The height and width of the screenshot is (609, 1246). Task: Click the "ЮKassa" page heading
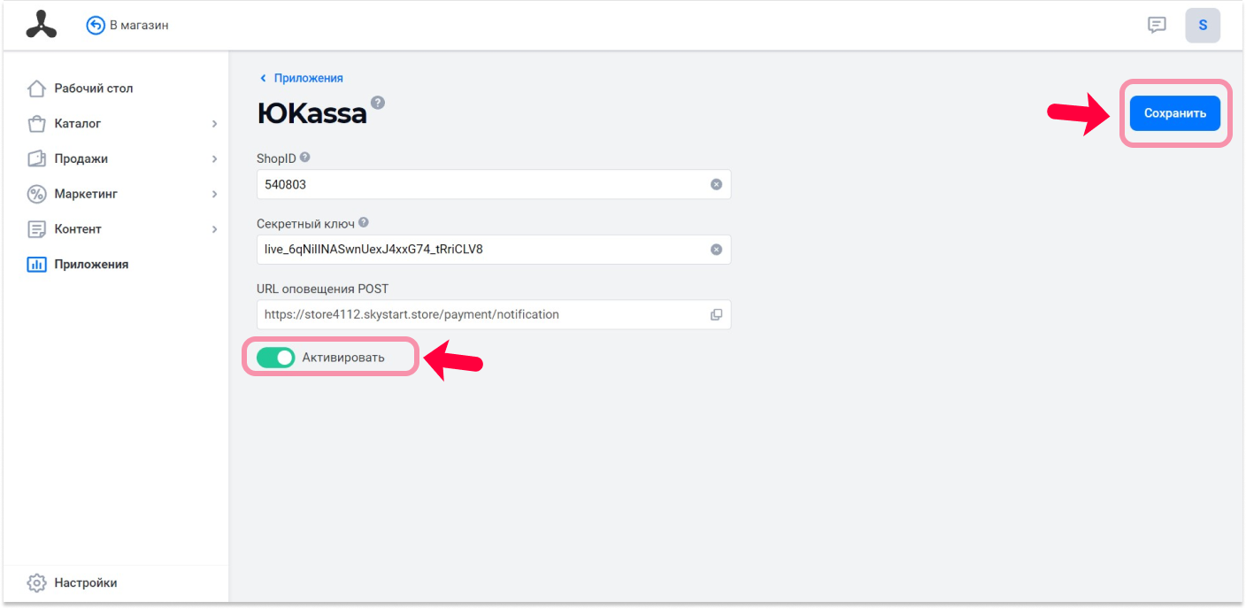pyautogui.click(x=312, y=113)
